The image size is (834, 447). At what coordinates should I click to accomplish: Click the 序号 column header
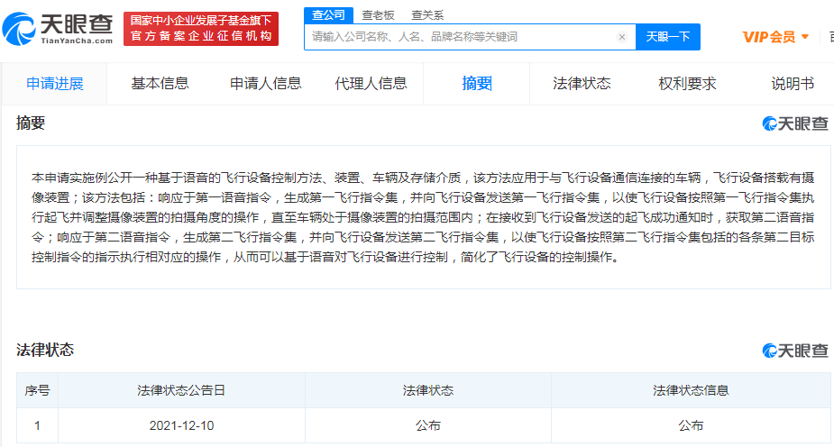tap(37, 390)
